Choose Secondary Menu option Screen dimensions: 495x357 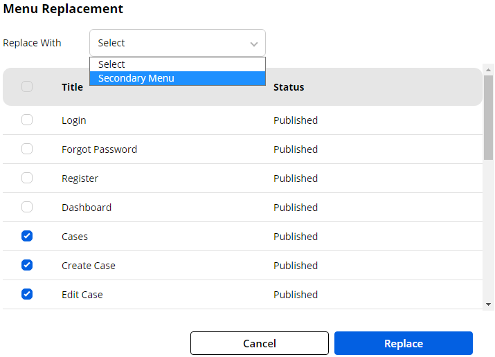point(177,78)
